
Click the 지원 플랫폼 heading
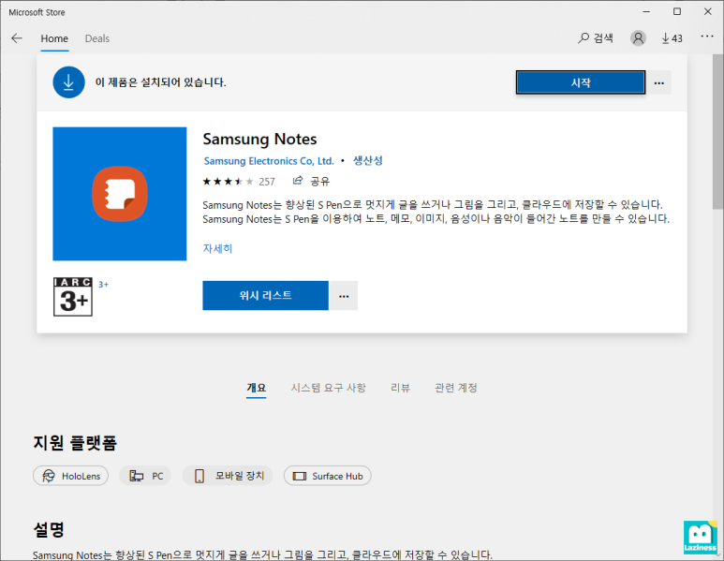pos(75,443)
